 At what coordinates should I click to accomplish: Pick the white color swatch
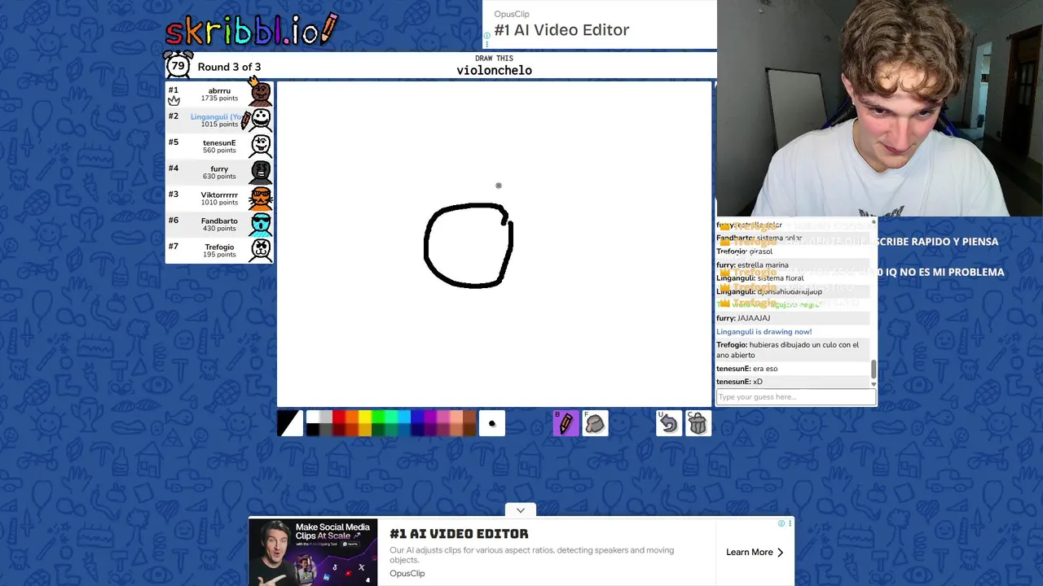tap(313, 417)
